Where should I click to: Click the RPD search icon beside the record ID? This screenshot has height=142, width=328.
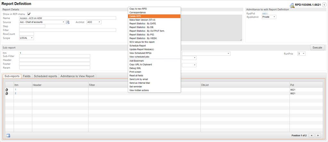pos(292,5)
